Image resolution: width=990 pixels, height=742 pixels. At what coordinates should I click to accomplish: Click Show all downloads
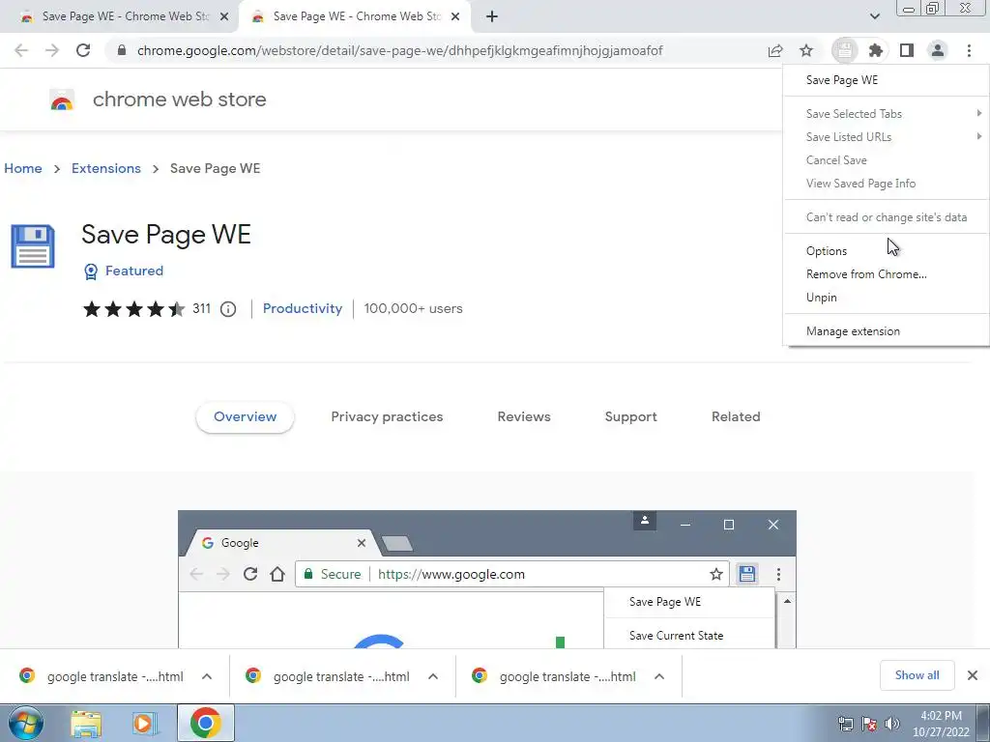pyautogui.click(x=917, y=675)
